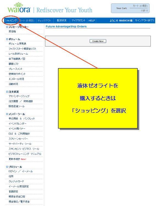
Task: Open イーメール受信設定 link
Action: click(19, 187)
